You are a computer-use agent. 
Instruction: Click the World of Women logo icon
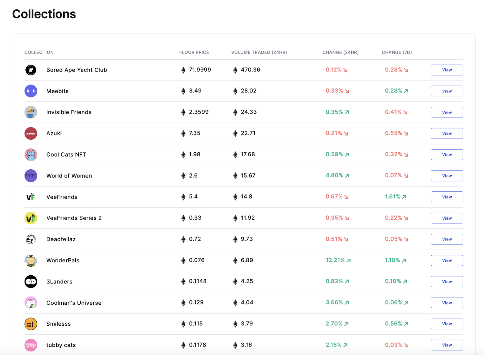coord(31,176)
